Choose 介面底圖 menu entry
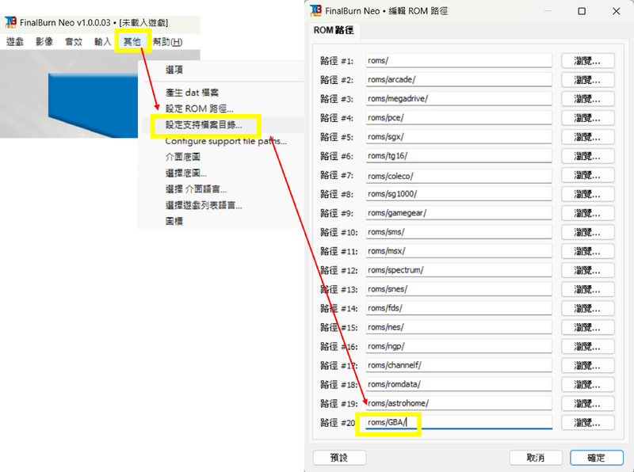Image resolution: width=634 pixels, height=472 pixels. (x=182, y=157)
